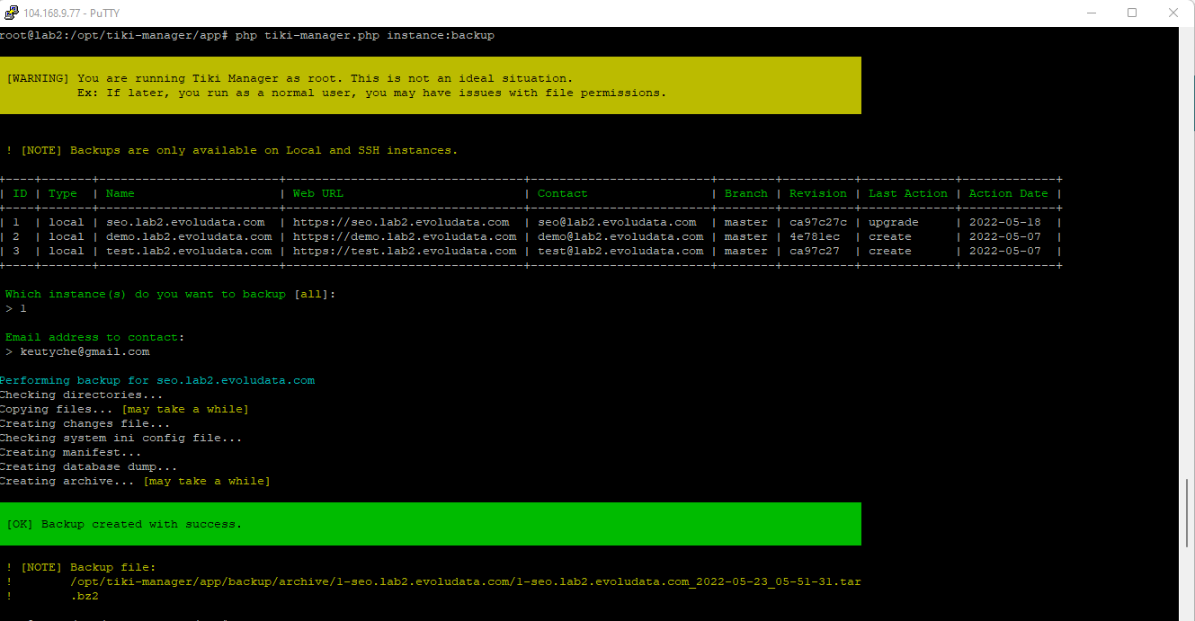
Task: Click the 'Copying files...' line
Action: 125,409
